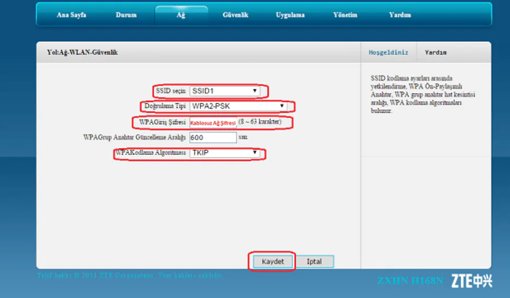Viewport: 510px width, 298px height.
Task: Open the Yönetim menu item
Action: (345, 15)
